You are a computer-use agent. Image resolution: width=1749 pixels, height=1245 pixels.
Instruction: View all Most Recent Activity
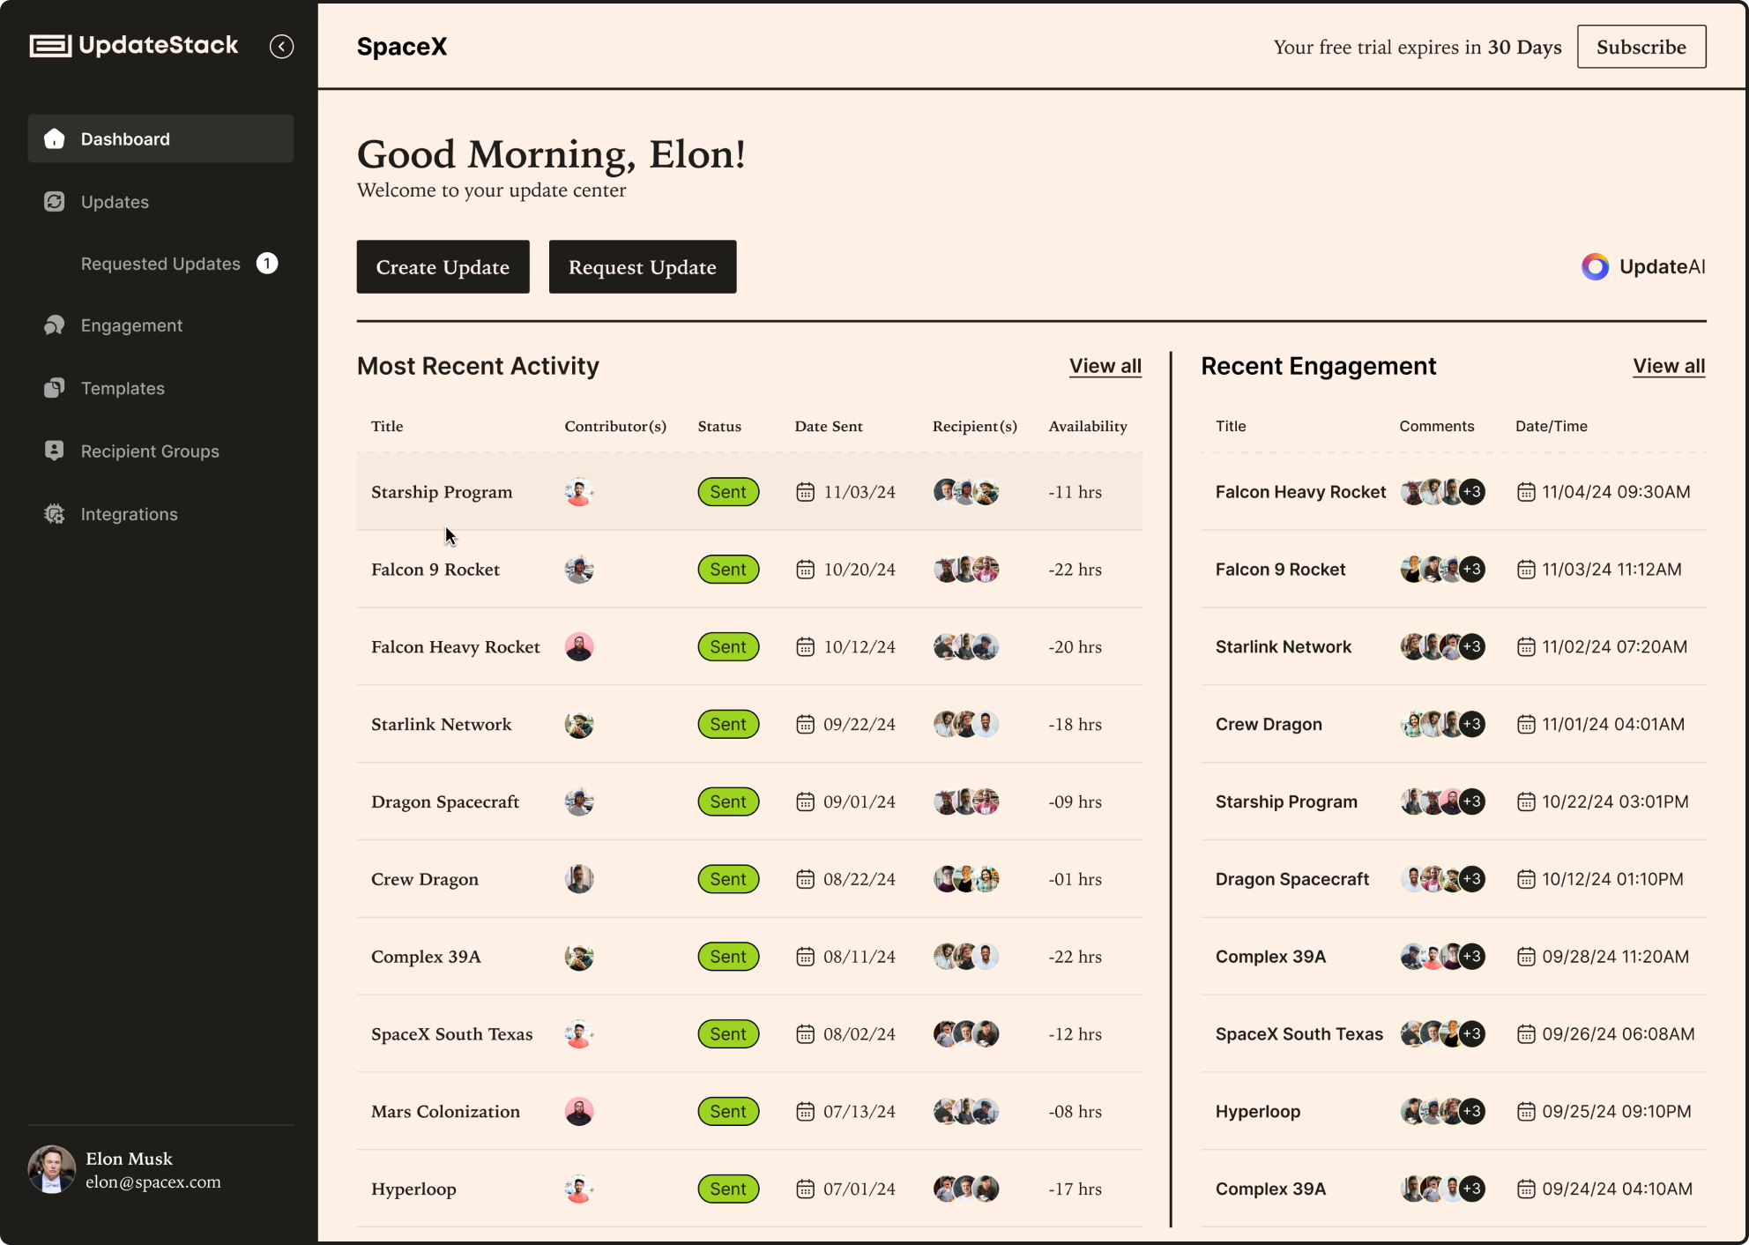pyautogui.click(x=1105, y=366)
